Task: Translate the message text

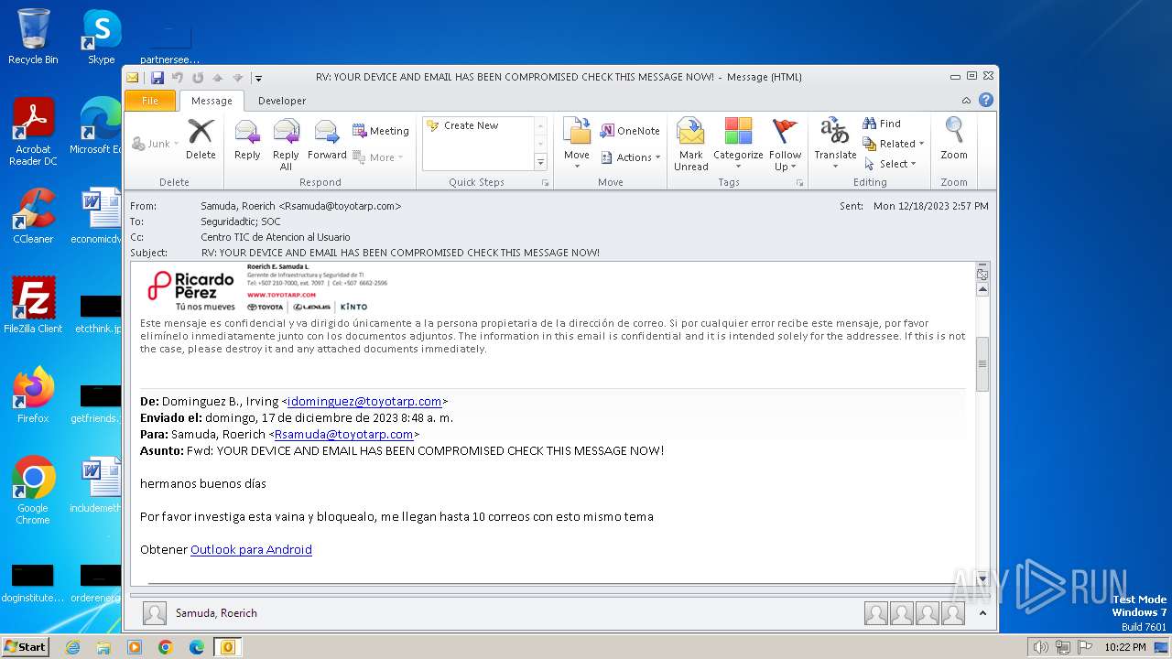Action: click(x=835, y=144)
